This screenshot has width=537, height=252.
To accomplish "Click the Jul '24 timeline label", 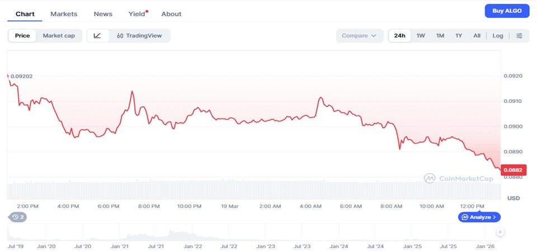I will (x=376, y=246).
